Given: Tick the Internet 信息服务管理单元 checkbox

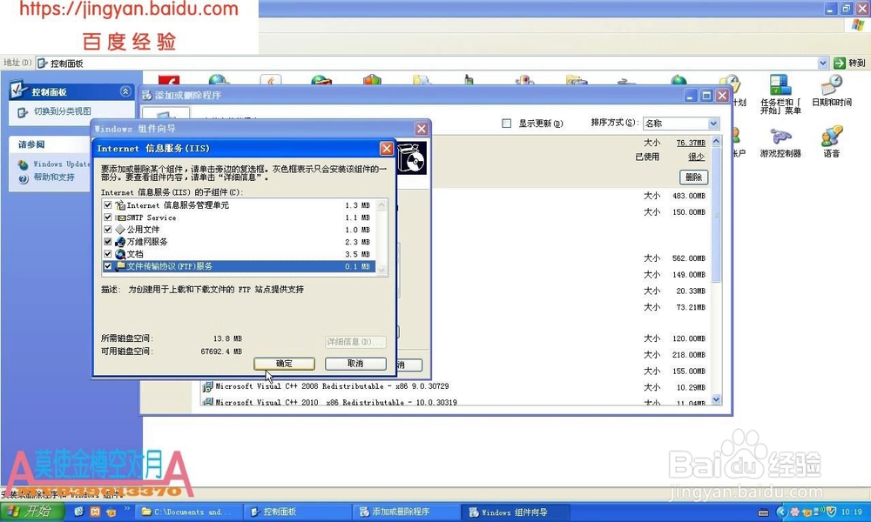Looking at the screenshot, I should tap(108, 205).
